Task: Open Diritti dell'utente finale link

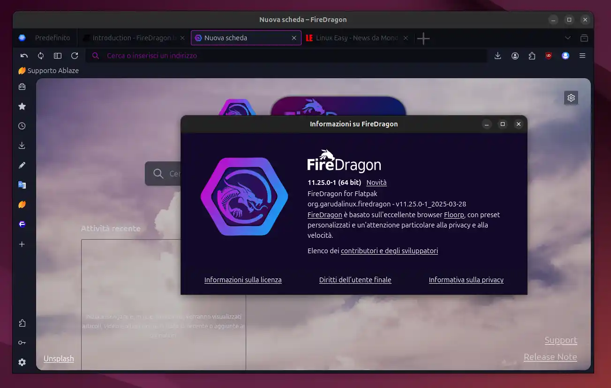Action: [x=355, y=280]
